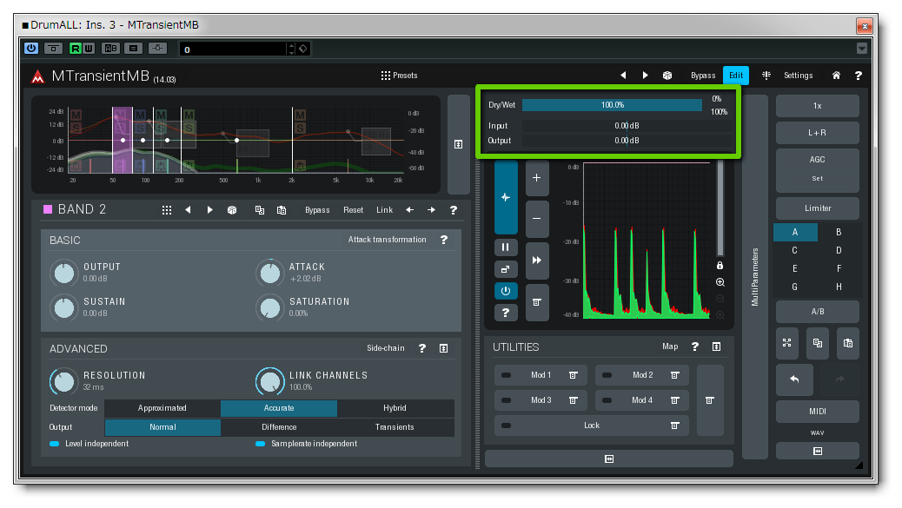Randomize Band 2 with dice icon
This screenshot has width=902, height=508.
pyautogui.click(x=232, y=210)
